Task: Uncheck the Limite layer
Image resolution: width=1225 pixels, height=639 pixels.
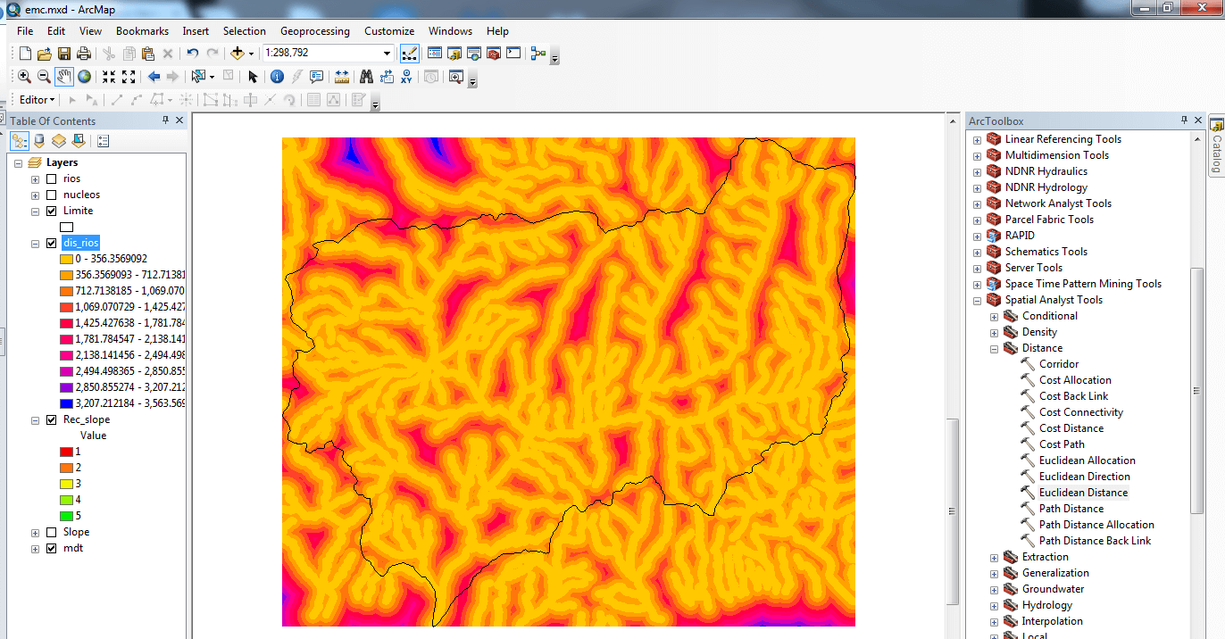Action: (51, 211)
